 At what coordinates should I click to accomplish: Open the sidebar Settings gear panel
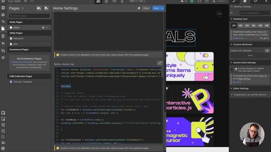click(x=3, y=57)
